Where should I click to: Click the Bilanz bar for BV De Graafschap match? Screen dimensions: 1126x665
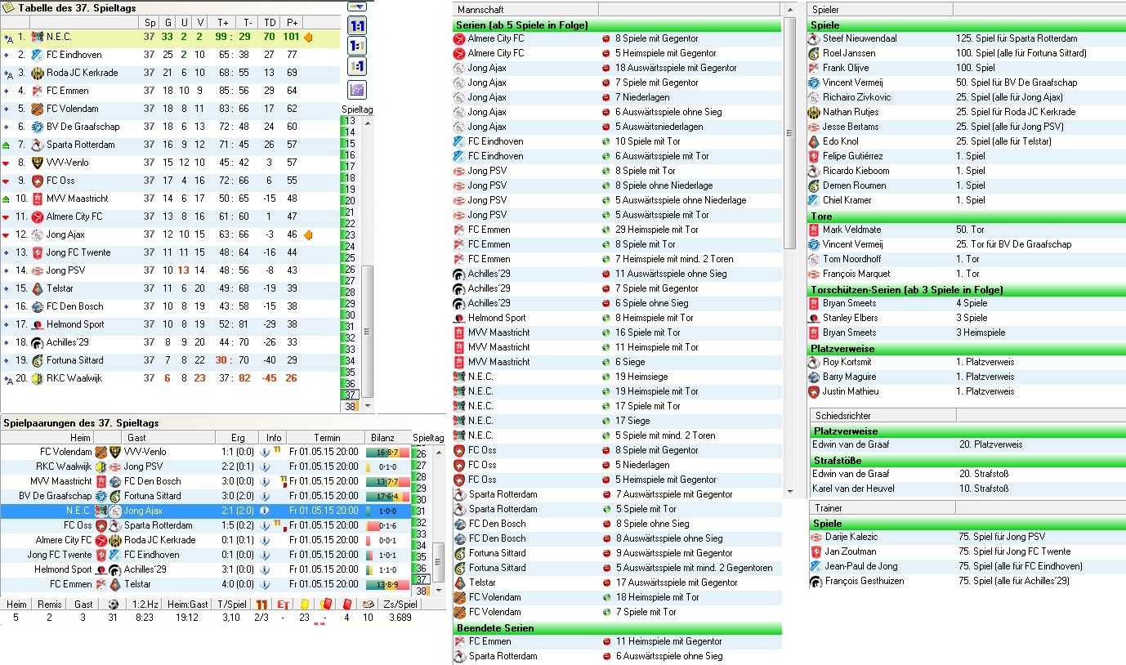(387, 496)
